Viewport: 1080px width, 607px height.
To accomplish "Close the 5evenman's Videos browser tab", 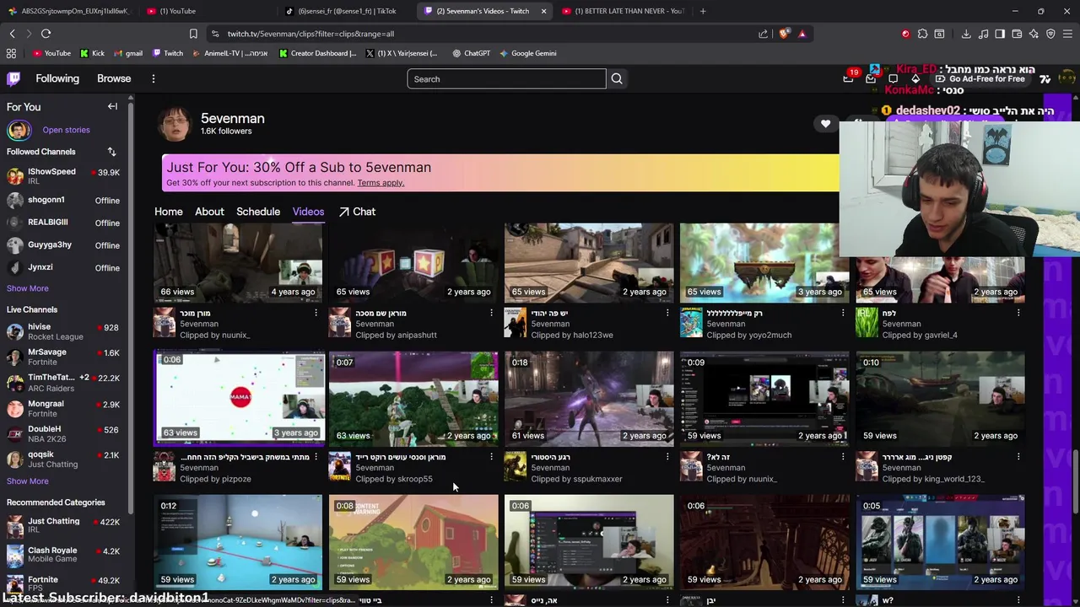I will tap(543, 11).
